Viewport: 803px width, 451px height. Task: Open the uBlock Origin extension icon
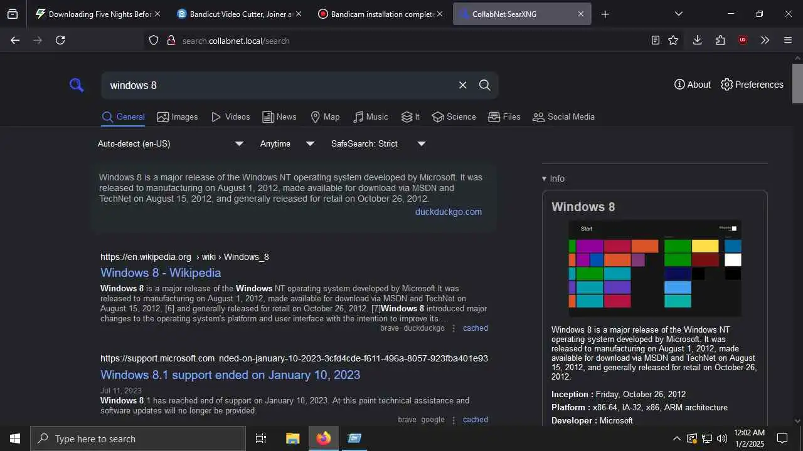click(743, 40)
